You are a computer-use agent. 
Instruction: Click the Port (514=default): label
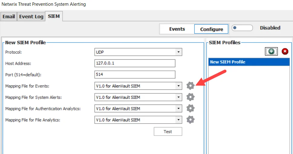tap(23, 75)
